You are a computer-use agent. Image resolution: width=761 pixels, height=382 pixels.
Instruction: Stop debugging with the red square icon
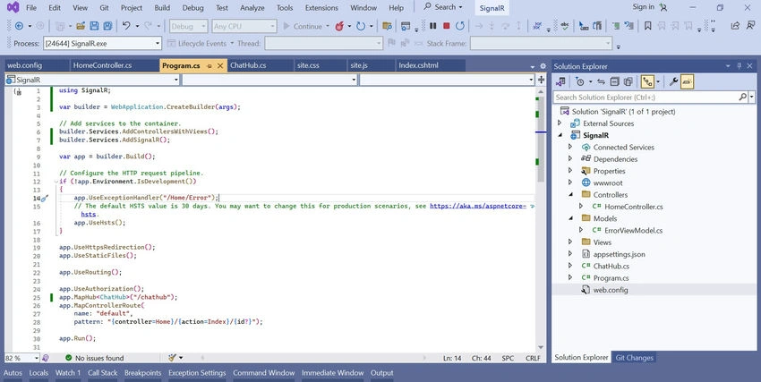pyautogui.click(x=447, y=26)
